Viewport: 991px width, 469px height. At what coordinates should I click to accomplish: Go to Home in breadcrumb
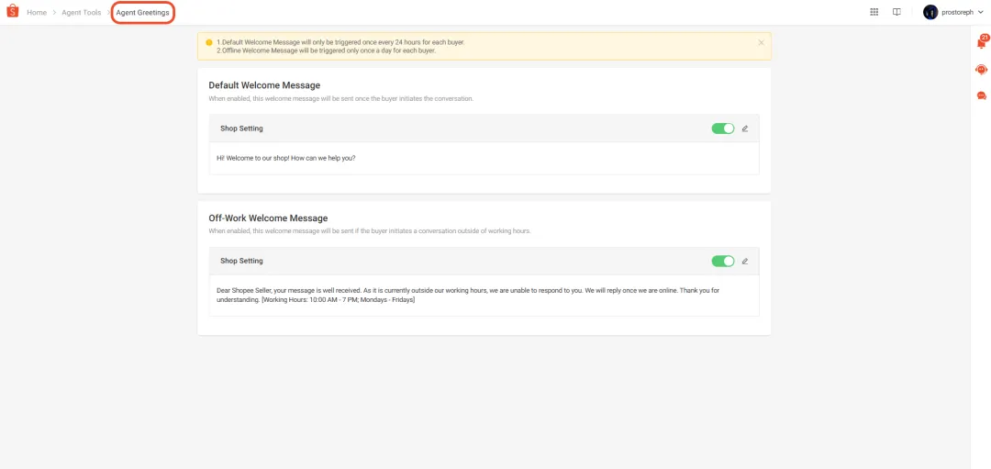(x=37, y=13)
